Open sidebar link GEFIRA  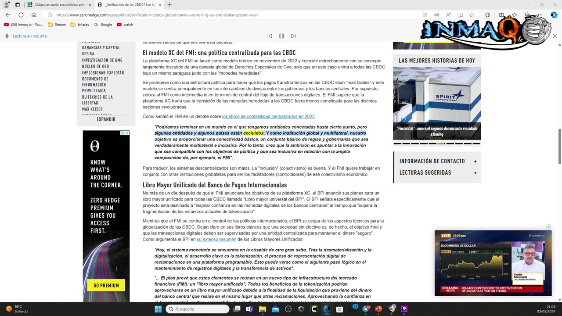88,54
